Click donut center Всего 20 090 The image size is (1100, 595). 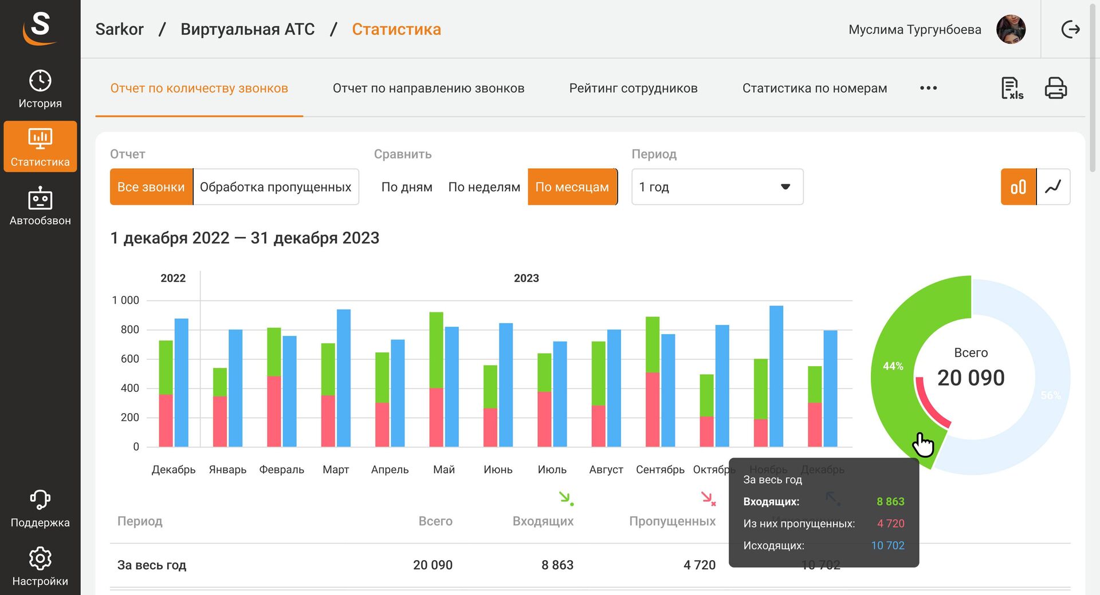tap(971, 368)
